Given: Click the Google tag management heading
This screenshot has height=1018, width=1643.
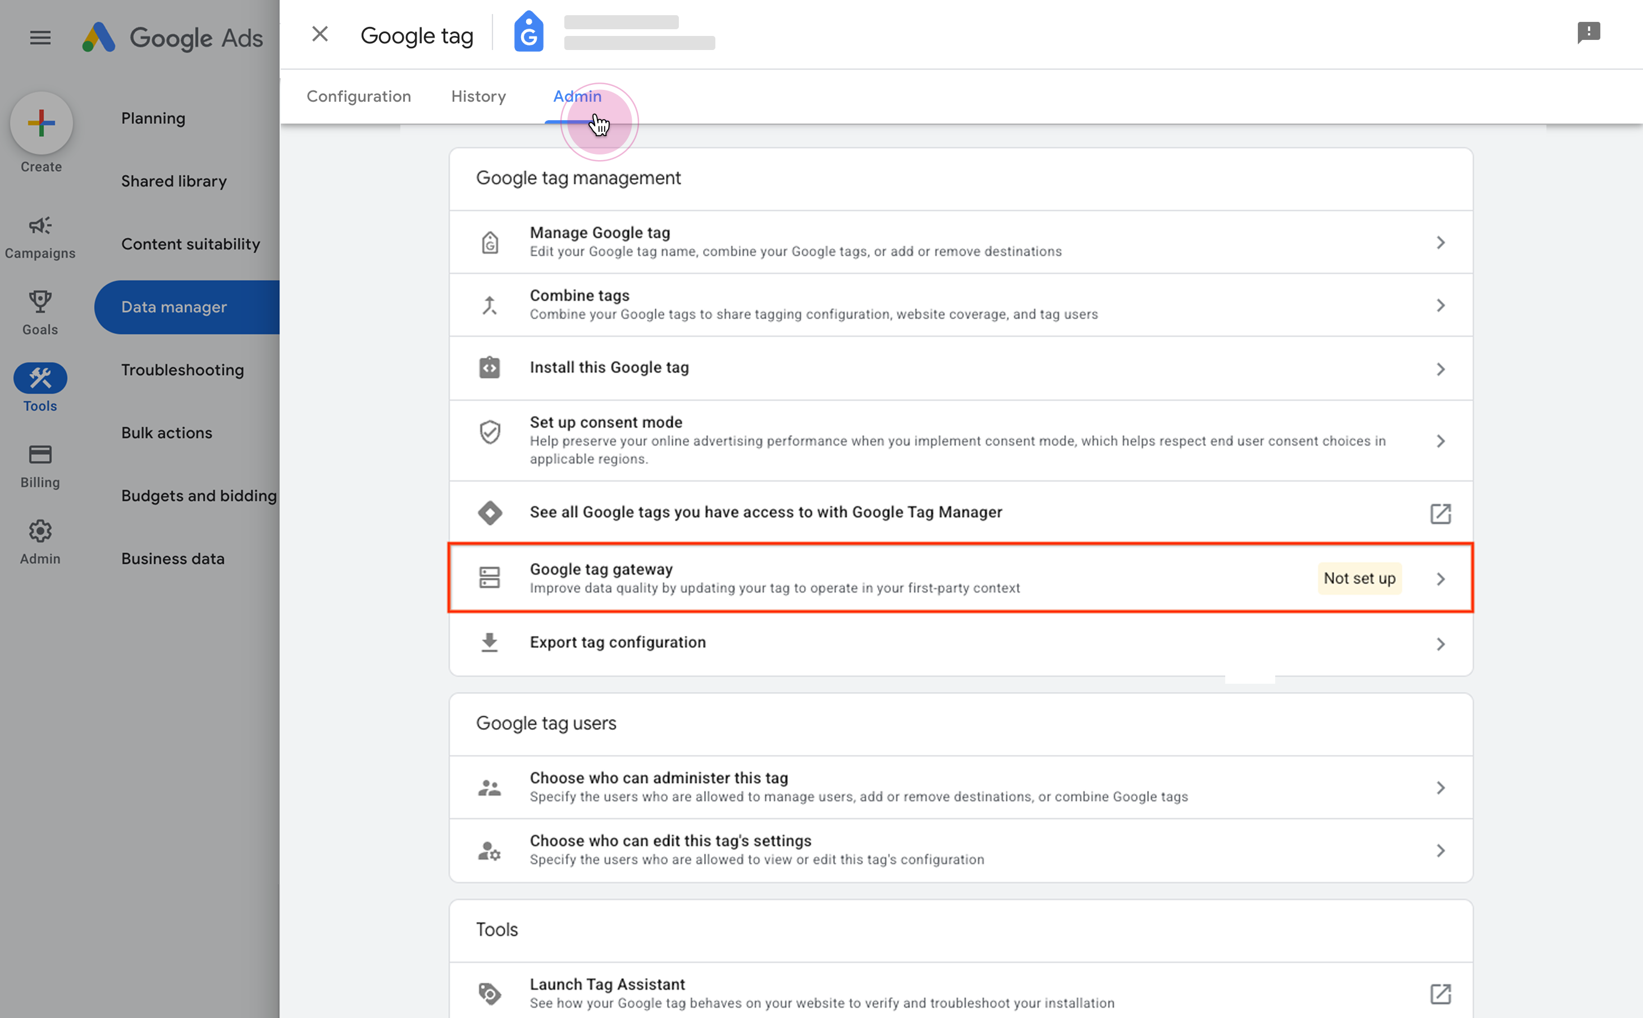Looking at the screenshot, I should [578, 178].
